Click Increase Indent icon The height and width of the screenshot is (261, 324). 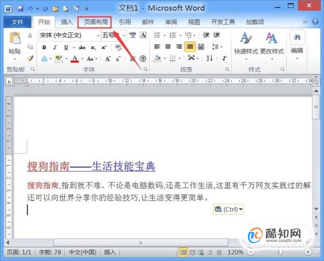[x=217, y=35]
